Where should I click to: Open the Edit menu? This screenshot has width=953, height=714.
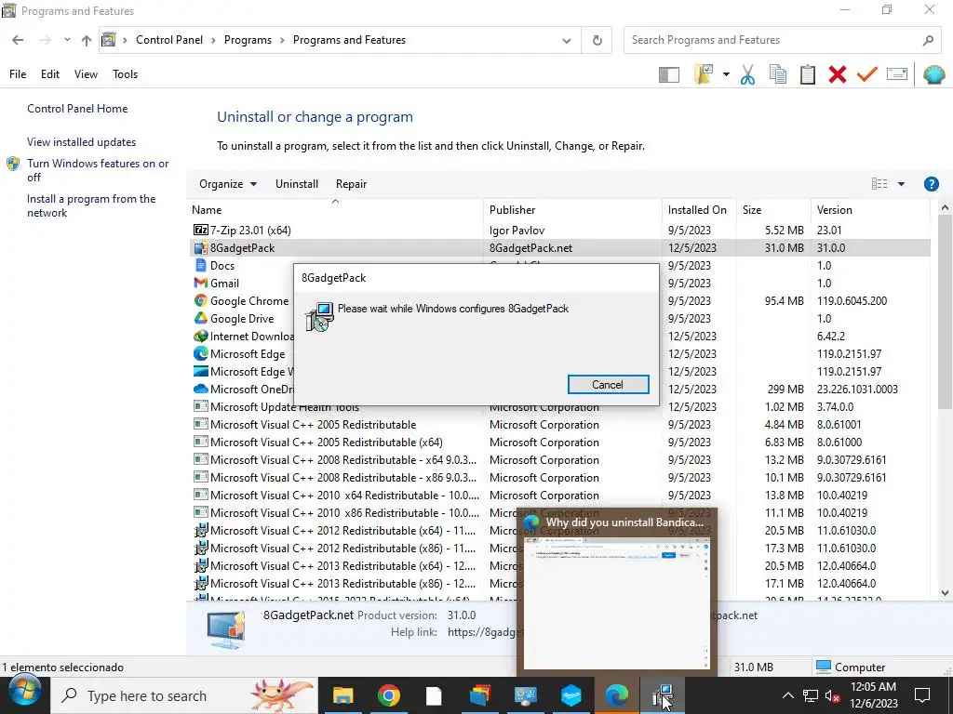(50, 74)
